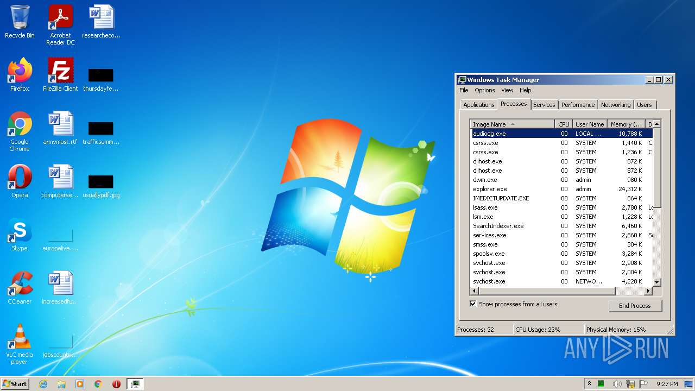Switch to the Performance tab
This screenshot has width=695, height=391.
(578, 105)
